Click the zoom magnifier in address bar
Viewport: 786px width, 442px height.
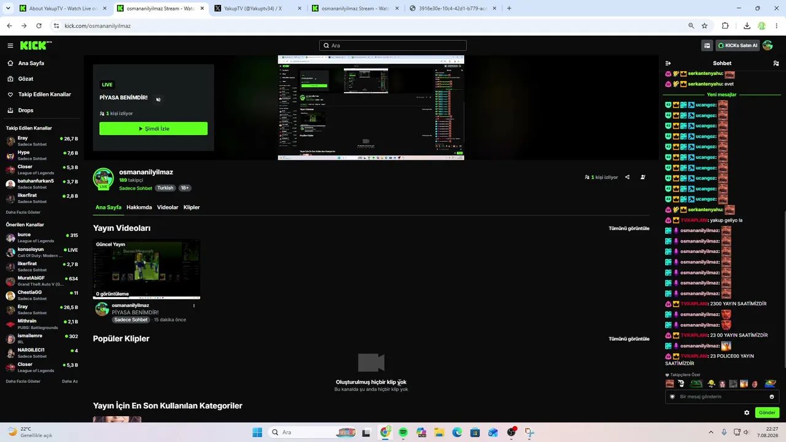pos(691,26)
